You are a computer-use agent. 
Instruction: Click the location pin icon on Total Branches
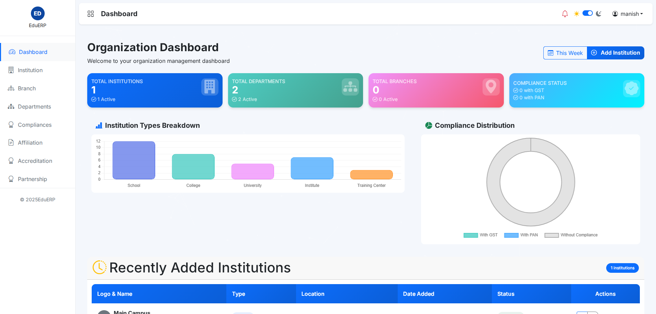pos(491,87)
